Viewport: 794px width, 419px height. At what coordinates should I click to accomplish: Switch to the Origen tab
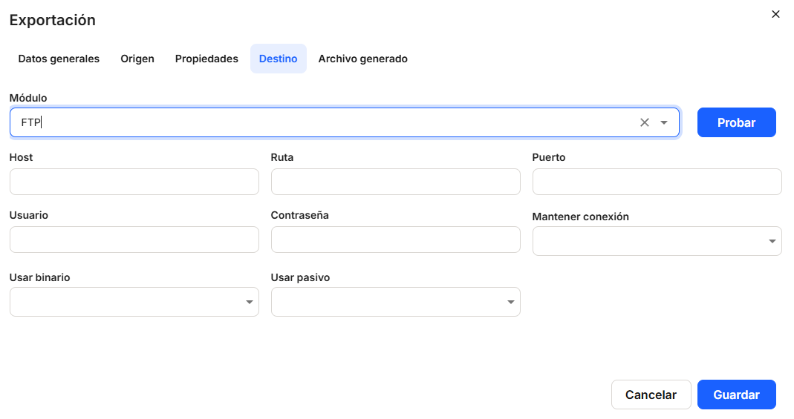(x=137, y=59)
